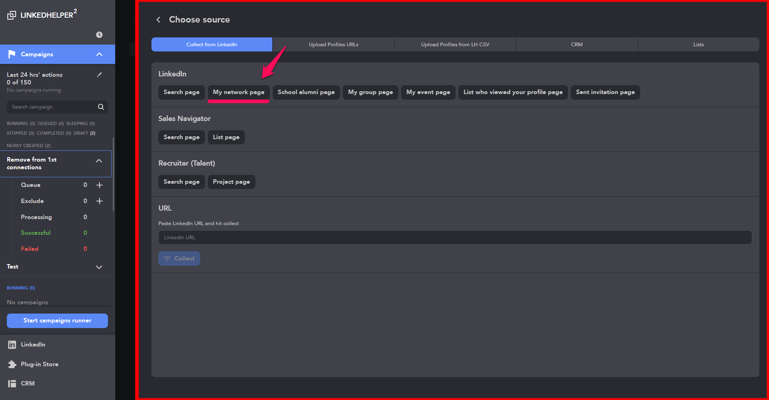Choose Sales Navigator Search page
Viewport: 769px width, 400px height.
[182, 137]
